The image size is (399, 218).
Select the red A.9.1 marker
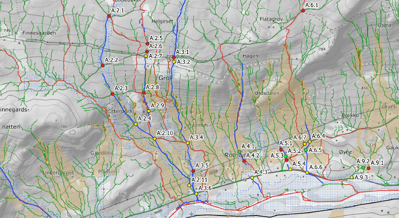point(369,168)
